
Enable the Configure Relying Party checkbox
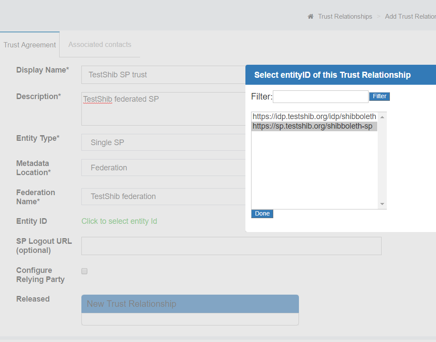[84, 271]
